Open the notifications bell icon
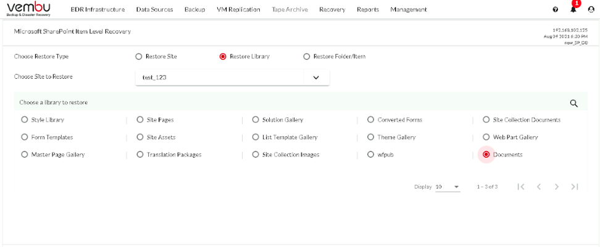 573,9
